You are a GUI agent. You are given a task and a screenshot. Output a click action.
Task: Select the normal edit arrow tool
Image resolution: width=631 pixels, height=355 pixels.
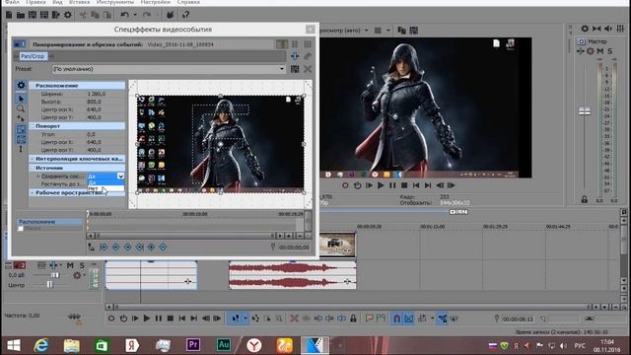point(21,99)
